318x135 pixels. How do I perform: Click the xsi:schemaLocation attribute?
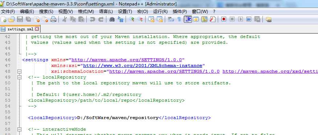[77, 71]
